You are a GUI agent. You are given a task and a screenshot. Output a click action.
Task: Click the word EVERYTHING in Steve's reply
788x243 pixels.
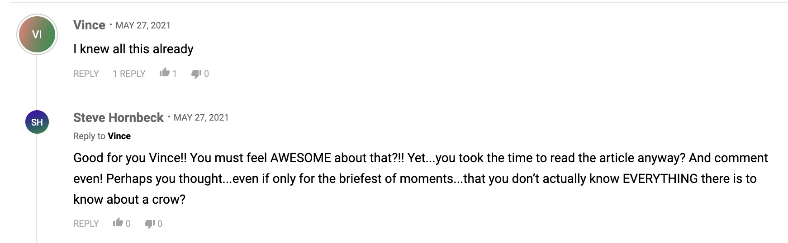pos(660,178)
